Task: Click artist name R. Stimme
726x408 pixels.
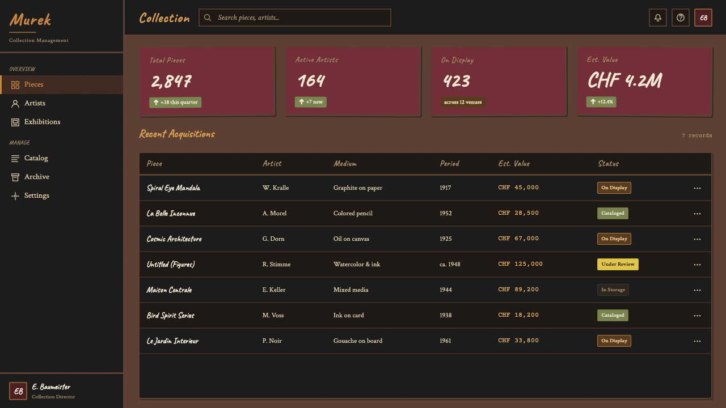Action: tap(276, 265)
